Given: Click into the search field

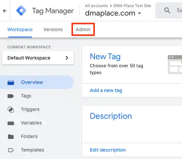Looking at the screenshot, I should pyautogui.click(x=169, y=10).
